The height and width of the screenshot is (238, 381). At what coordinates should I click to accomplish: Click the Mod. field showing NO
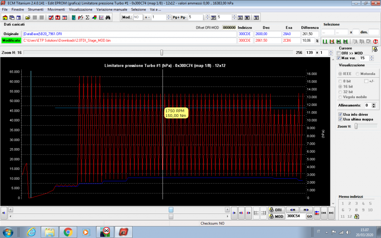click(x=138, y=17)
